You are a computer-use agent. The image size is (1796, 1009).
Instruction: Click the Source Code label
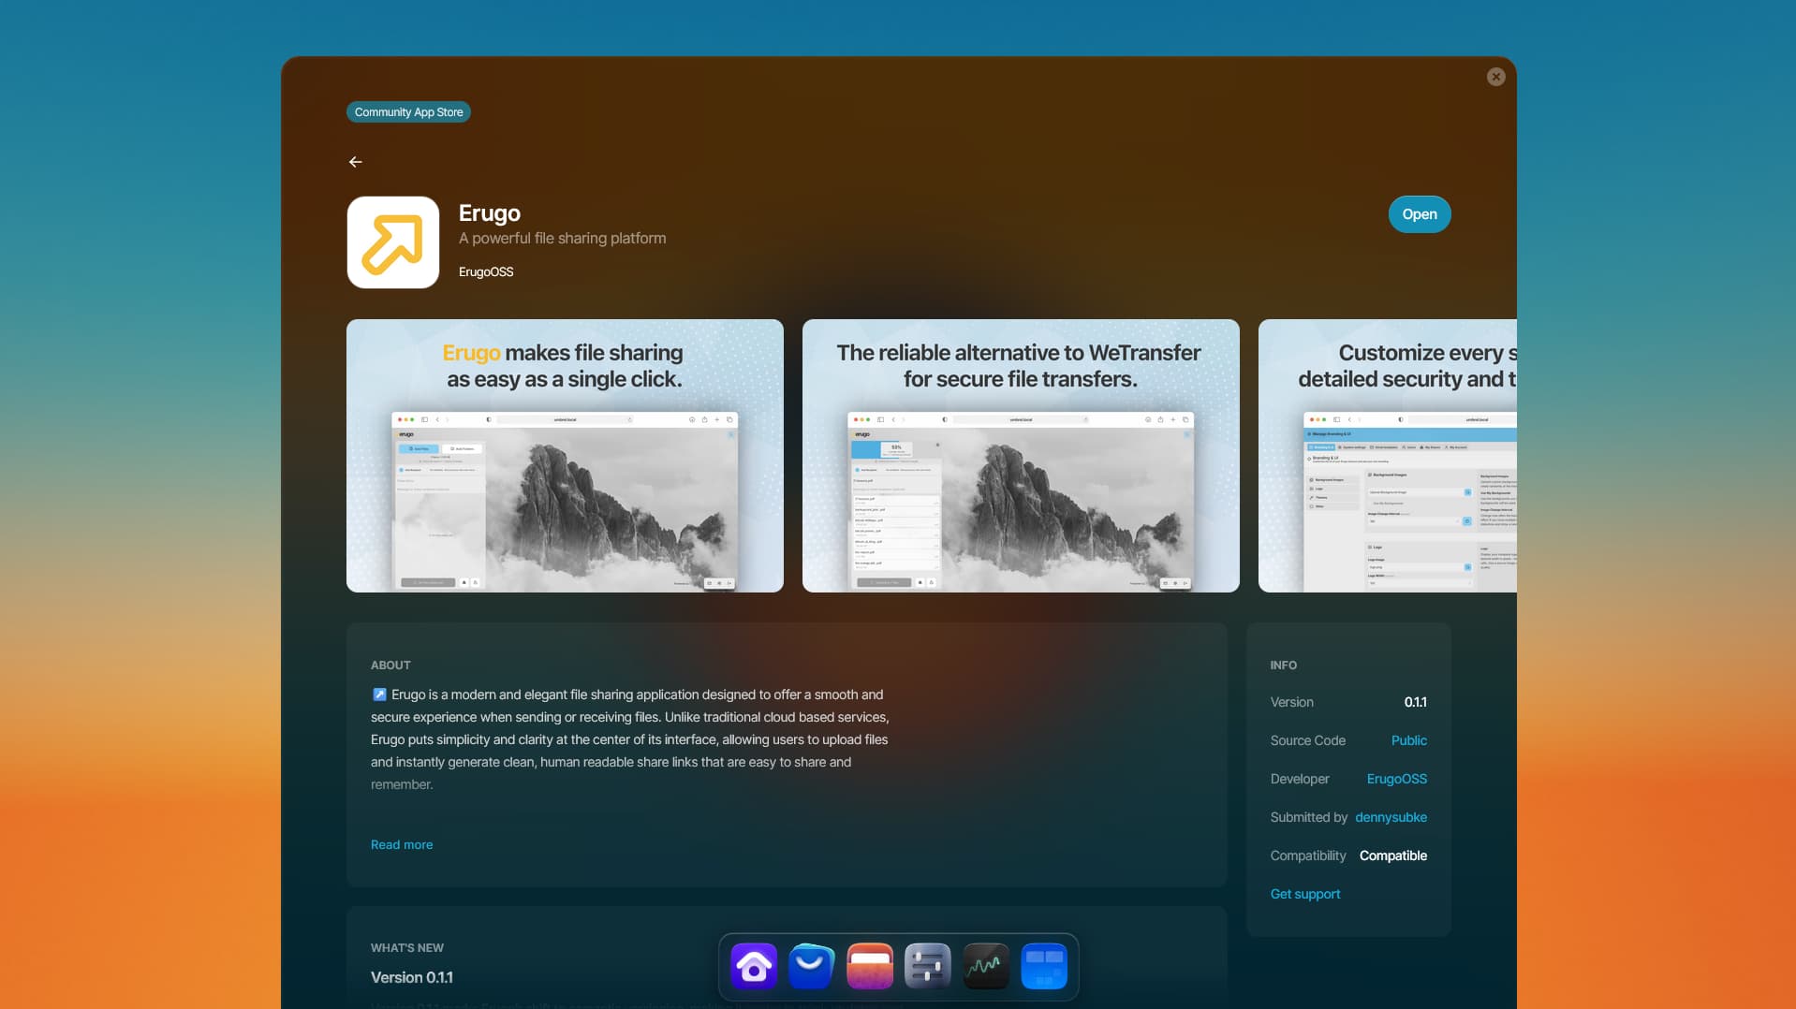pyautogui.click(x=1307, y=740)
